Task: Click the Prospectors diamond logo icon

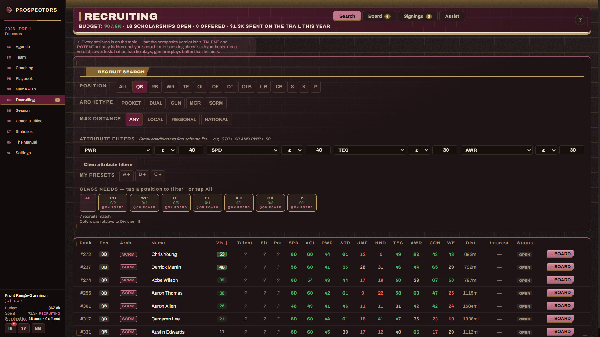Action: (9, 10)
